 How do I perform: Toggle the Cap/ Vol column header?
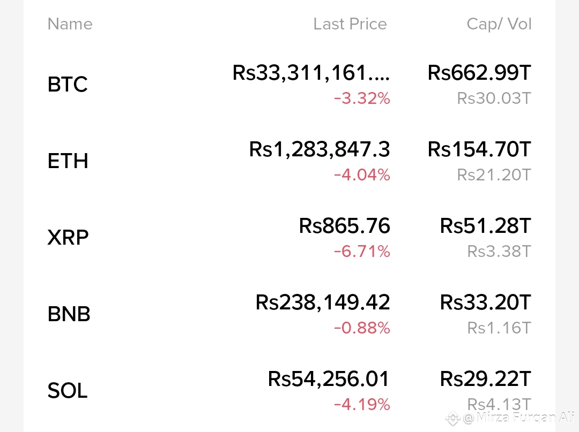coord(499,24)
